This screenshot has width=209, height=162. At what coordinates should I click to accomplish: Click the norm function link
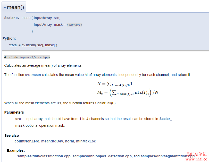[x=69, y=141]
